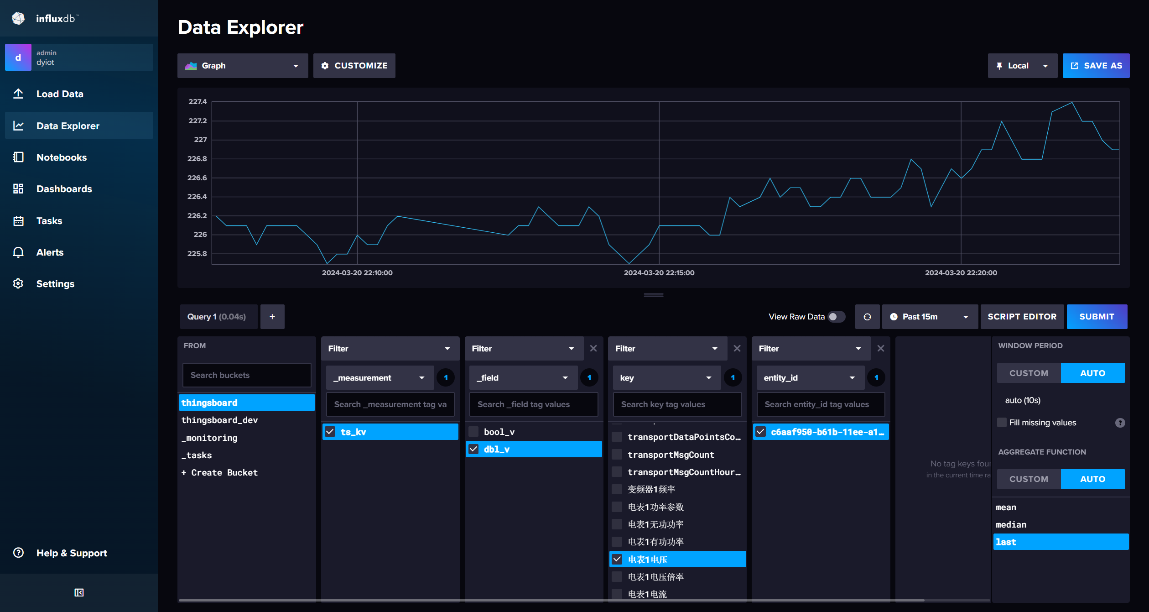Viewport: 1149px width, 612px height.
Task: Uncheck the dbl_v field checkbox
Action: coord(474,449)
